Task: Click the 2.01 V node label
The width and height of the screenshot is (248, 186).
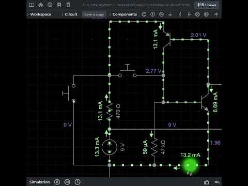Action: [x=198, y=35]
